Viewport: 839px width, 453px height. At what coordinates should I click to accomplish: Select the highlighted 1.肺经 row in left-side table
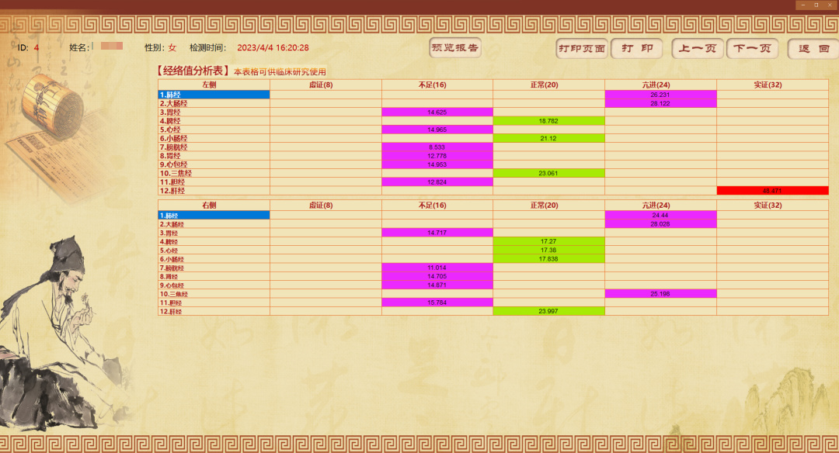214,95
